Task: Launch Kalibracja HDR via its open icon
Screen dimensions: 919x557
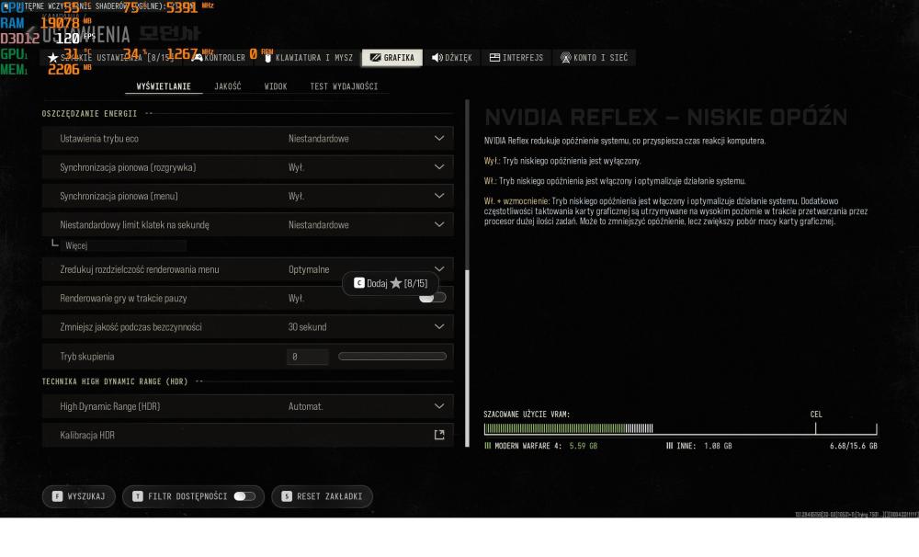Action: pyautogui.click(x=439, y=435)
